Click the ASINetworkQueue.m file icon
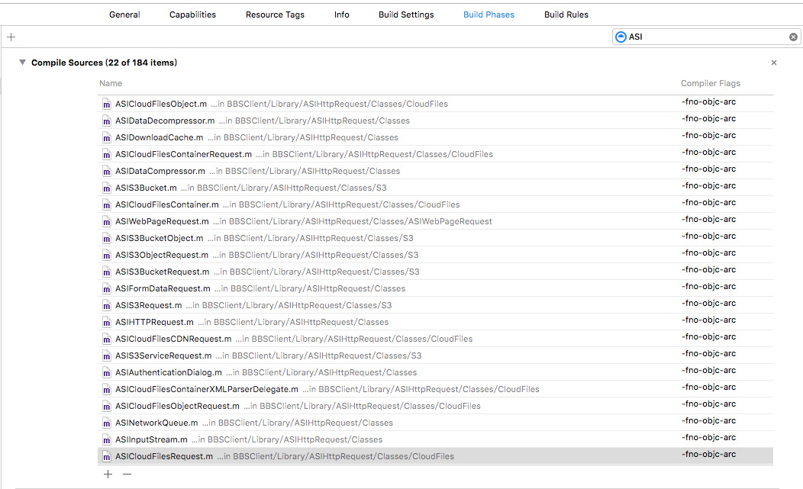This screenshot has height=489, width=803. [x=107, y=423]
